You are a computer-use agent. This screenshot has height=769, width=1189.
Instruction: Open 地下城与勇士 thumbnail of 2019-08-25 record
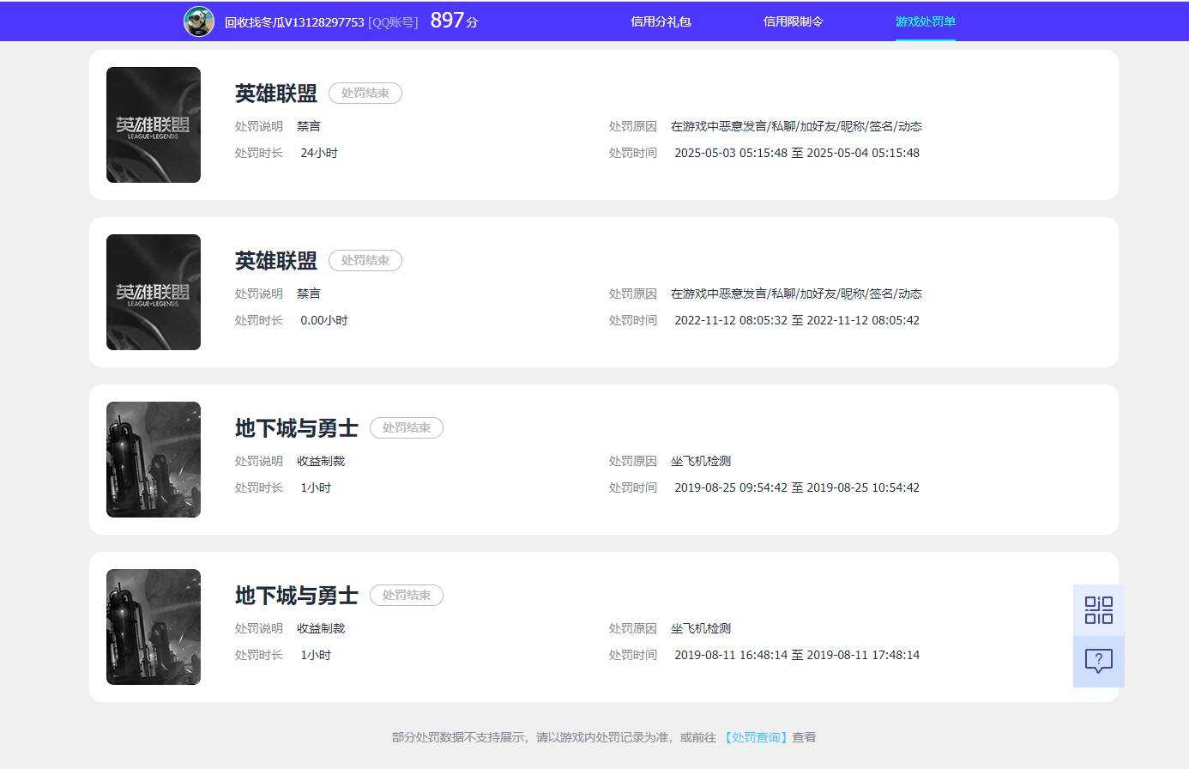pyautogui.click(x=154, y=460)
